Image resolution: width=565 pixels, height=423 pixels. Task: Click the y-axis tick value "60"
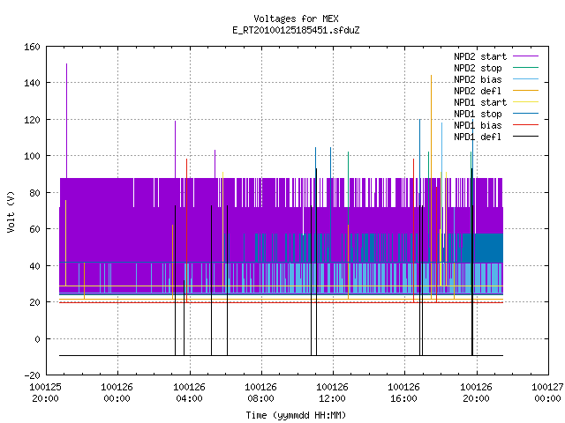click(x=35, y=229)
